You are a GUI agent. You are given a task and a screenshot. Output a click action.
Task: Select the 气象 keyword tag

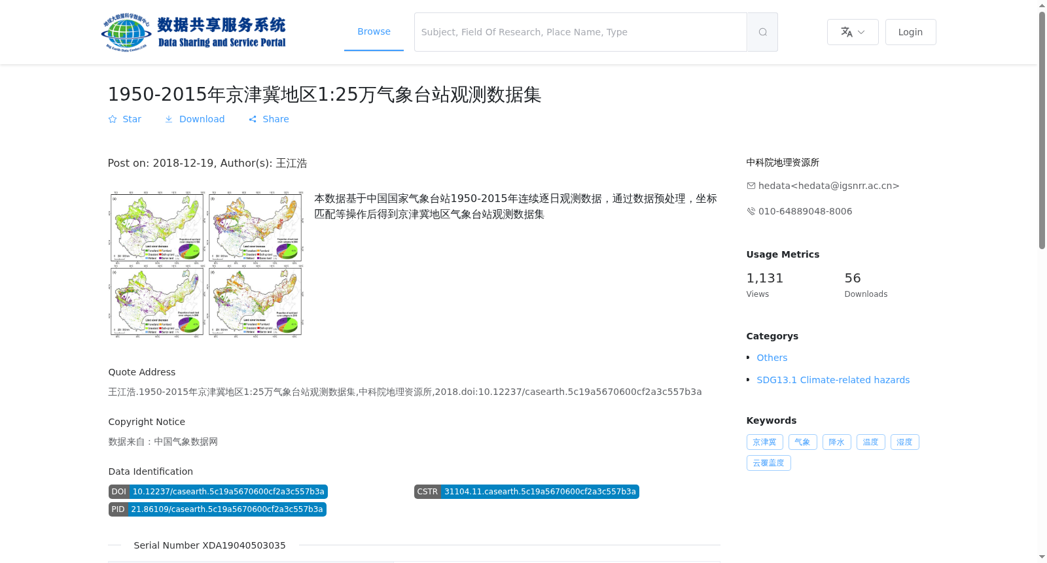(x=802, y=442)
